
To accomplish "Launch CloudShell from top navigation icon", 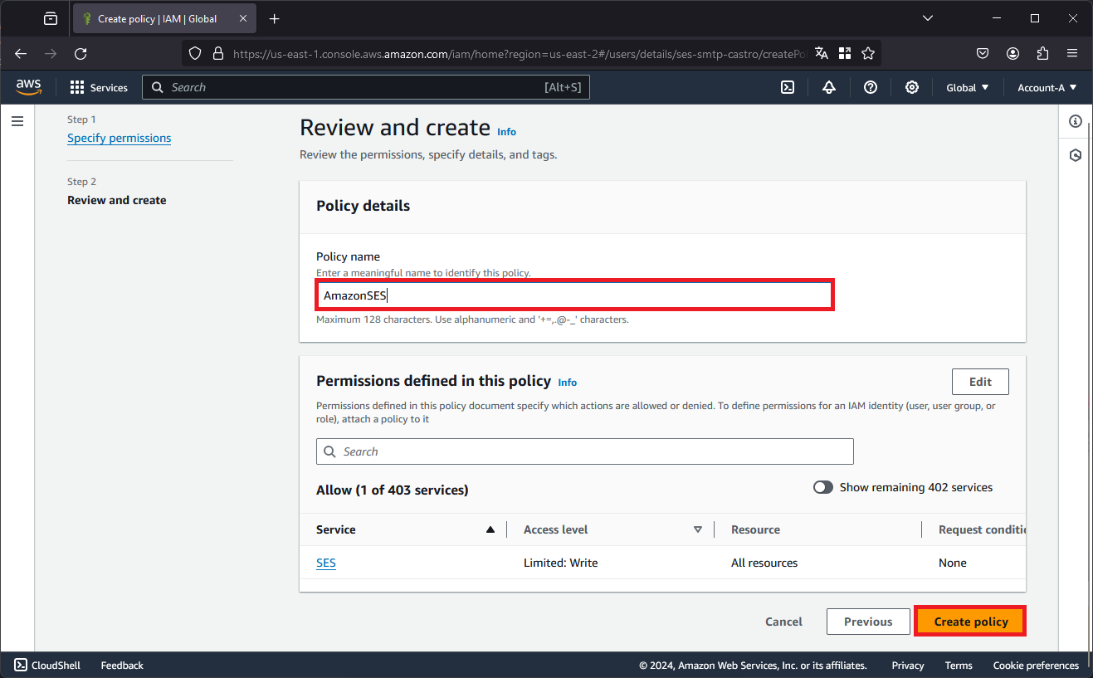I will [788, 87].
